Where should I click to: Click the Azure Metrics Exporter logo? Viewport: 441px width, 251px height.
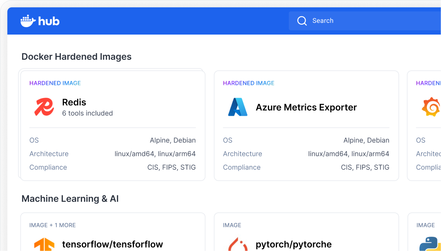pyautogui.click(x=238, y=107)
